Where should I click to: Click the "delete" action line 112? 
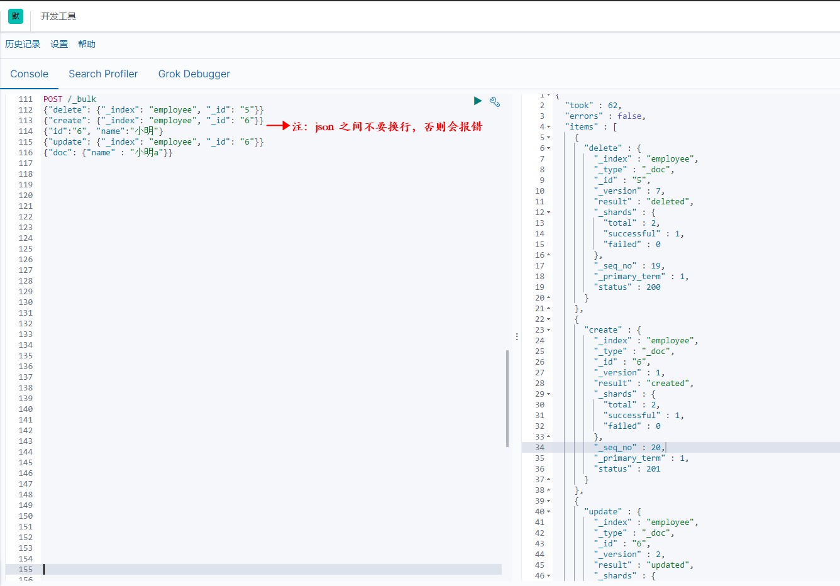click(153, 110)
